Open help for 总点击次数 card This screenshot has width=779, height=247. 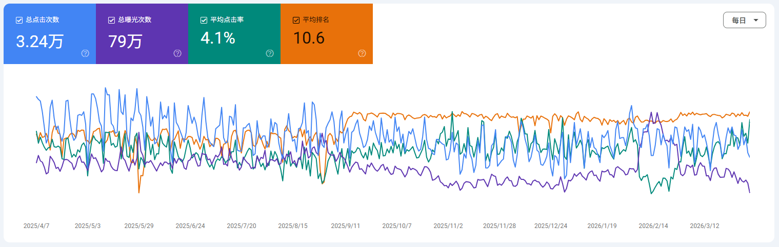click(85, 53)
